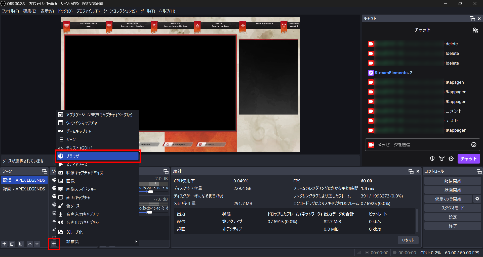Undock the シーン panel
The image size is (483, 257).
click(45, 171)
